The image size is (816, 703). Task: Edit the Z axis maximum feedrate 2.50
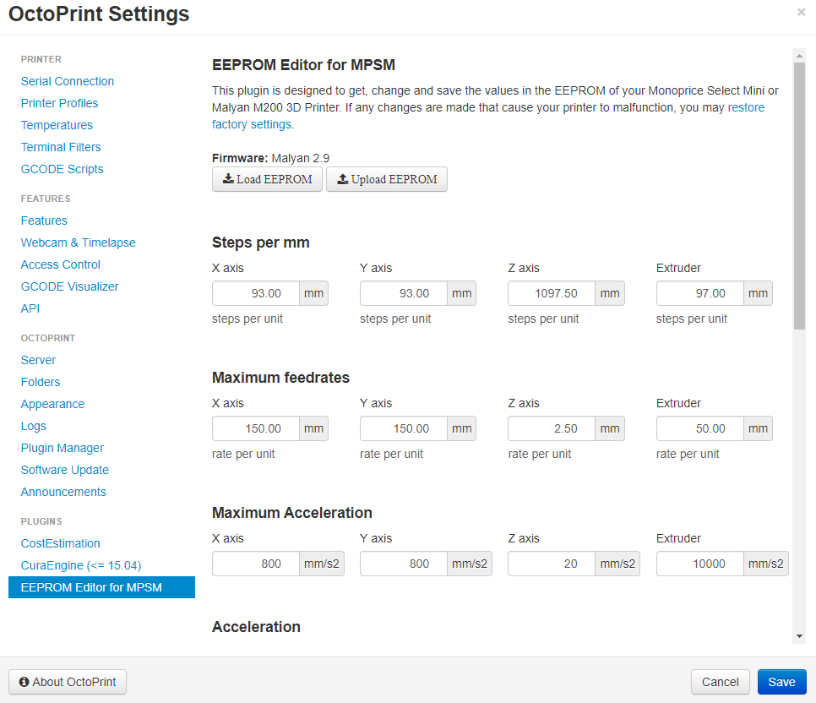[x=552, y=428]
